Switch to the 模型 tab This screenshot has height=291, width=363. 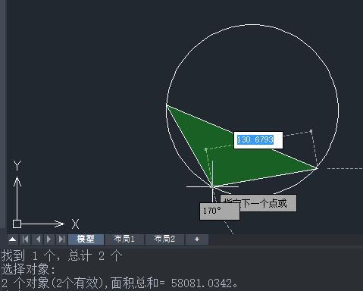(86, 239)
